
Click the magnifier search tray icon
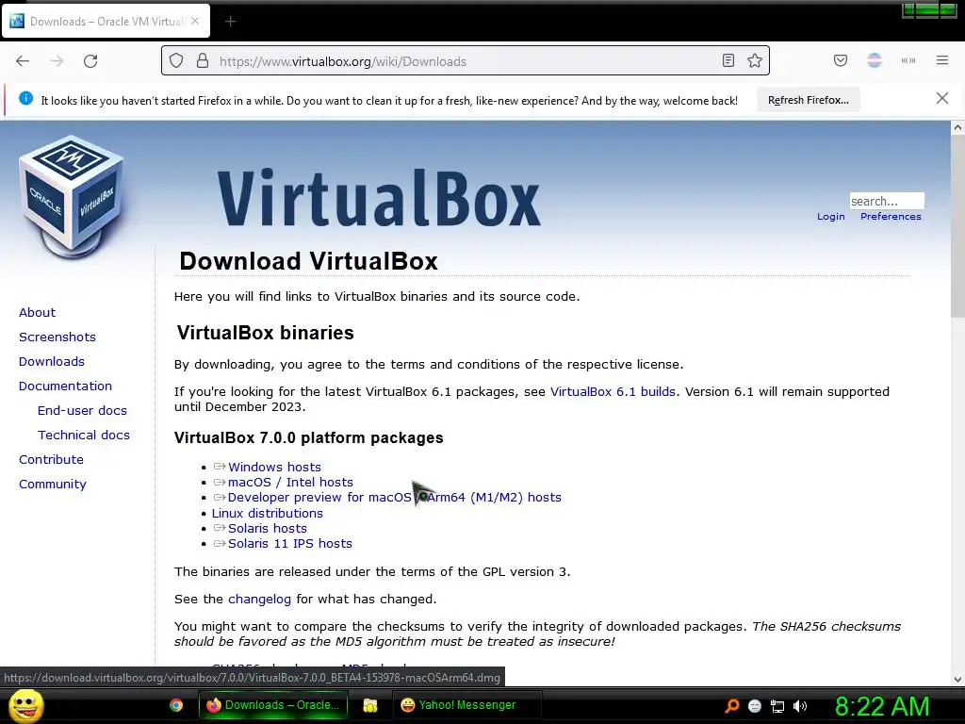coord(731,705)
